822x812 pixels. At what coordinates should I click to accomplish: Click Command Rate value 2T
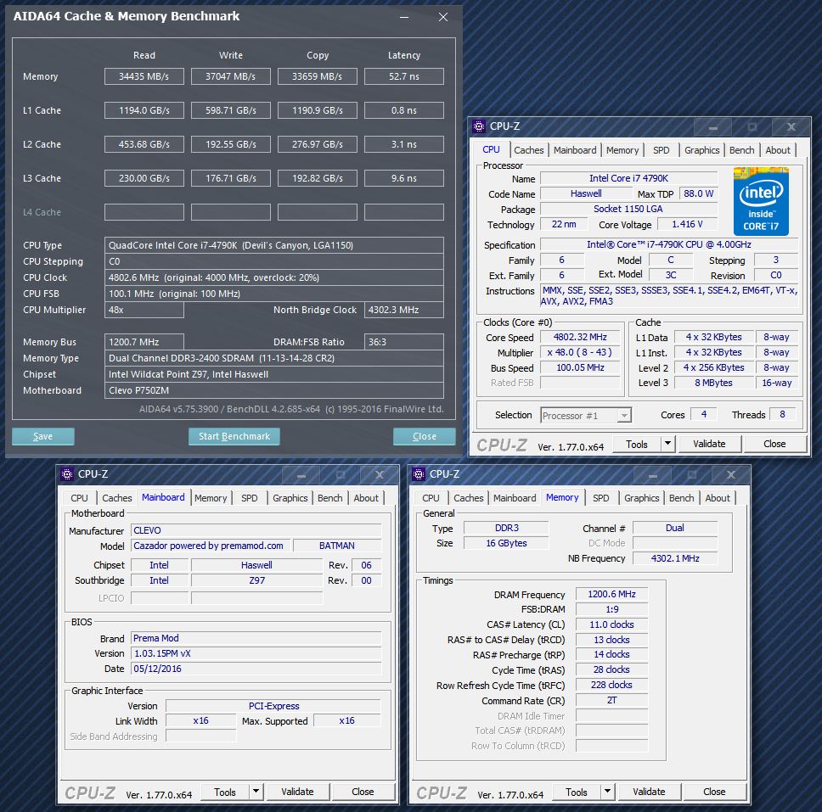coord(611,700)
